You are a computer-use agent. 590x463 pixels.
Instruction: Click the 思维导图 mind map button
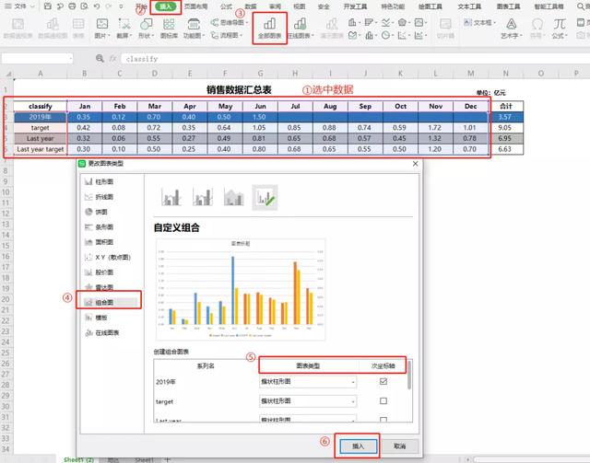coord(230,22)
